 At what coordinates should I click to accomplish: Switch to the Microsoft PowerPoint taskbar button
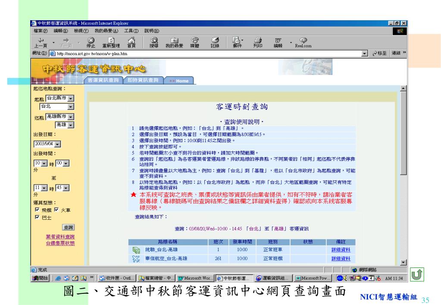tap(313, 278)
